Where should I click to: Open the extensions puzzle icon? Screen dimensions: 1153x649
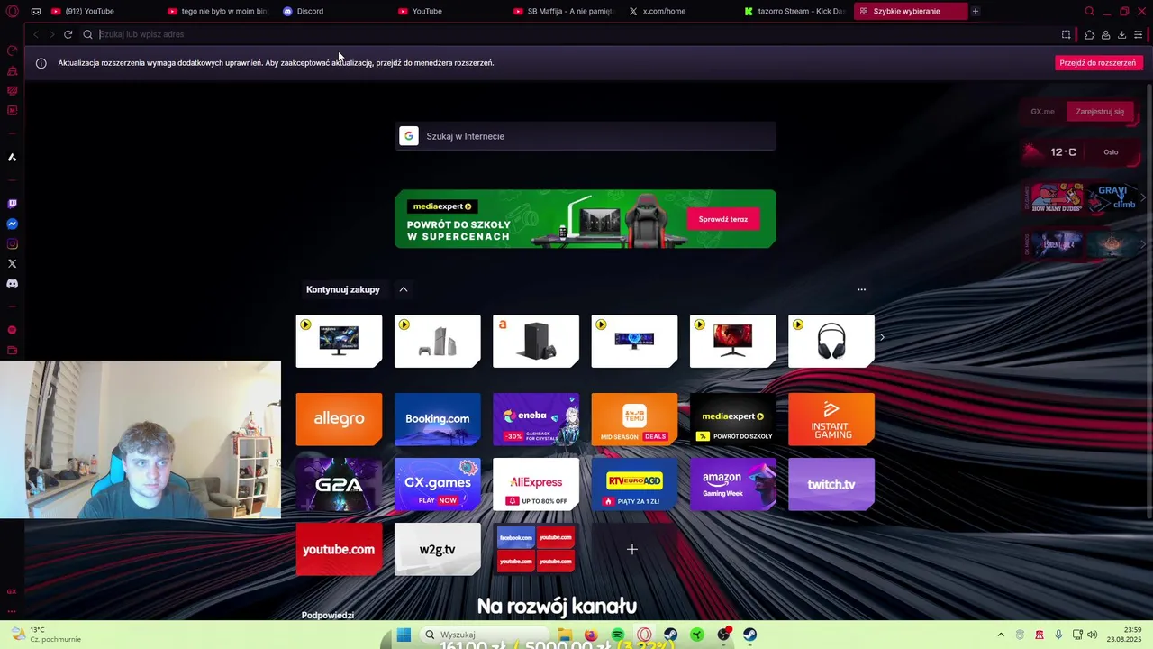click(1089, 34)
